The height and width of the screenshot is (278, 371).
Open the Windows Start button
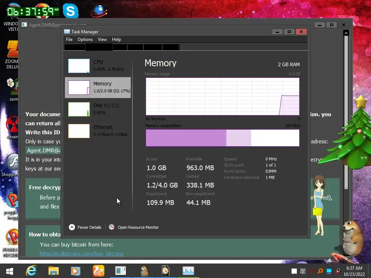(9, 271)
